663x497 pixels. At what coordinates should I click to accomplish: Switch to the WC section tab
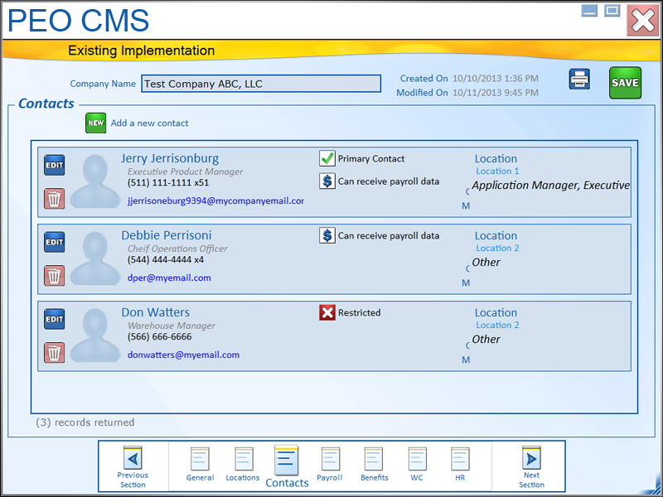tap(417, 465)
